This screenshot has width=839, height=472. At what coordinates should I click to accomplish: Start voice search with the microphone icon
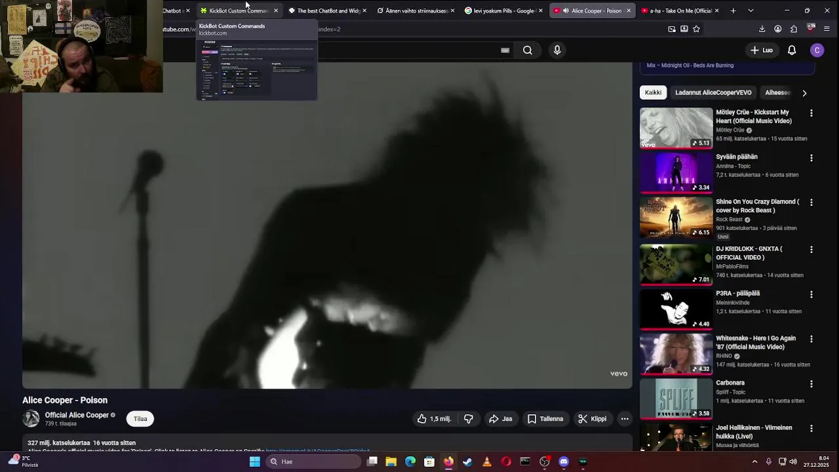pyautogui.click(x=557, y=50)
